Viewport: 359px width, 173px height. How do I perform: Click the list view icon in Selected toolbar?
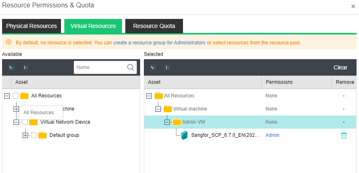[x=168, y=67]
